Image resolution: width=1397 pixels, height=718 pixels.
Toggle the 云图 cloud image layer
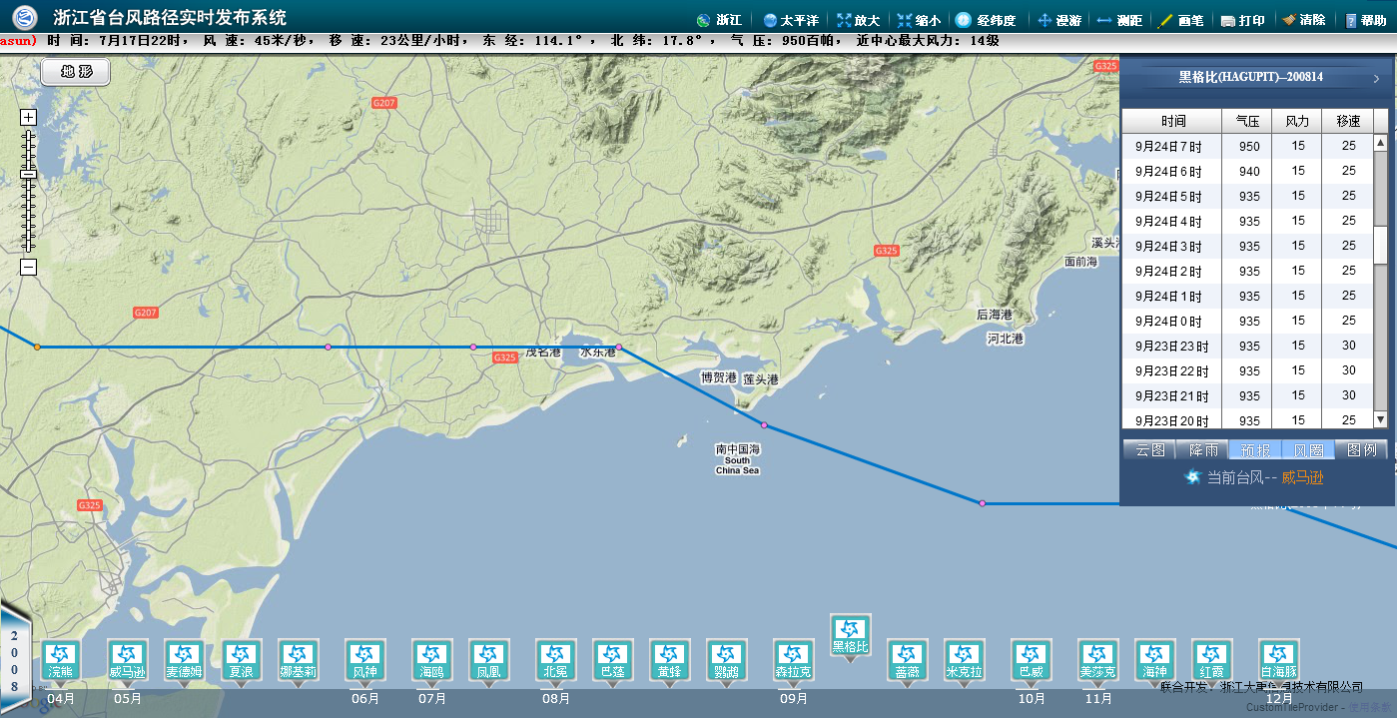click(1149, 450)
